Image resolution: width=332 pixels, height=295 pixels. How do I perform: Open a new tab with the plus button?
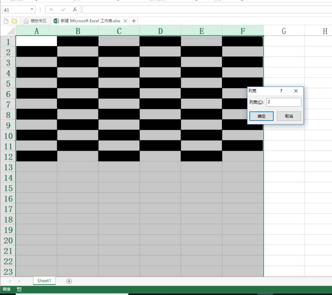tap(134, 21)
